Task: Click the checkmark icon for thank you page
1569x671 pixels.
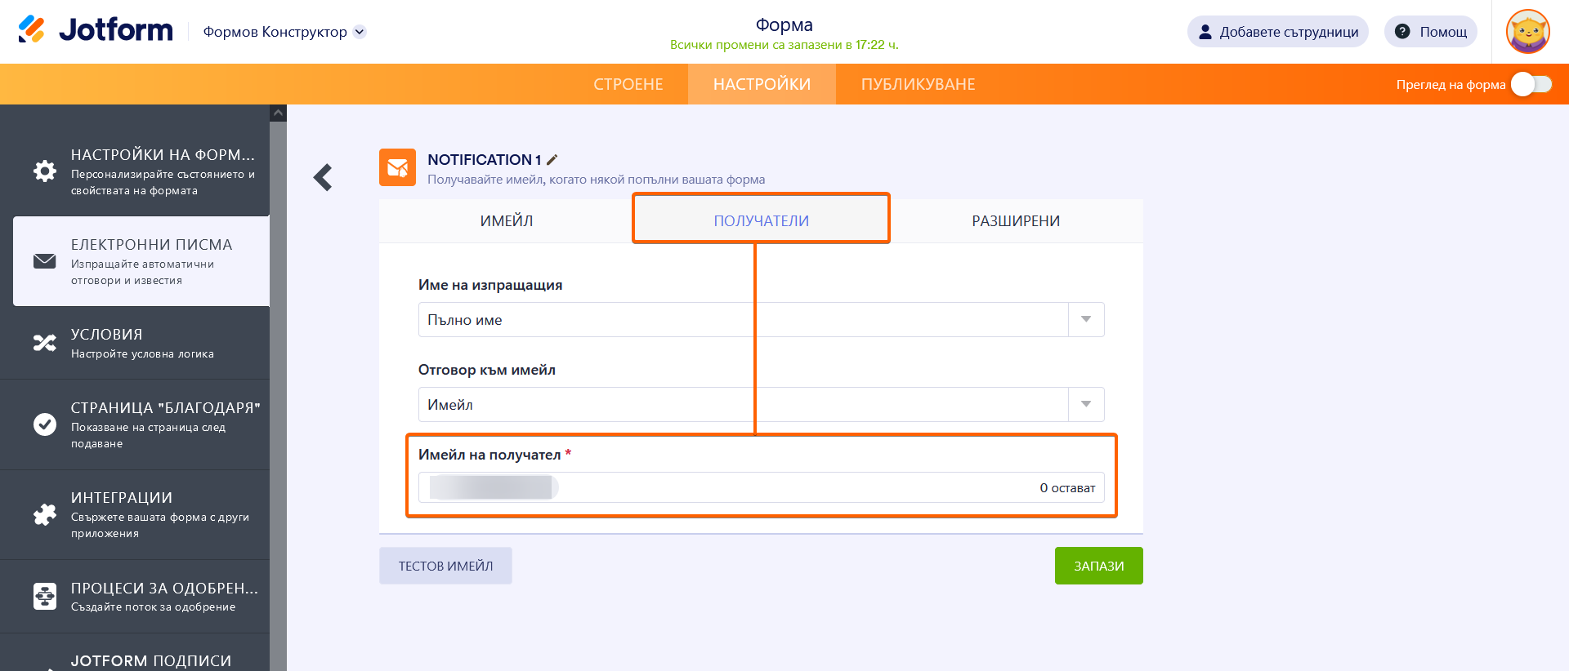Action: pos(45,424)
